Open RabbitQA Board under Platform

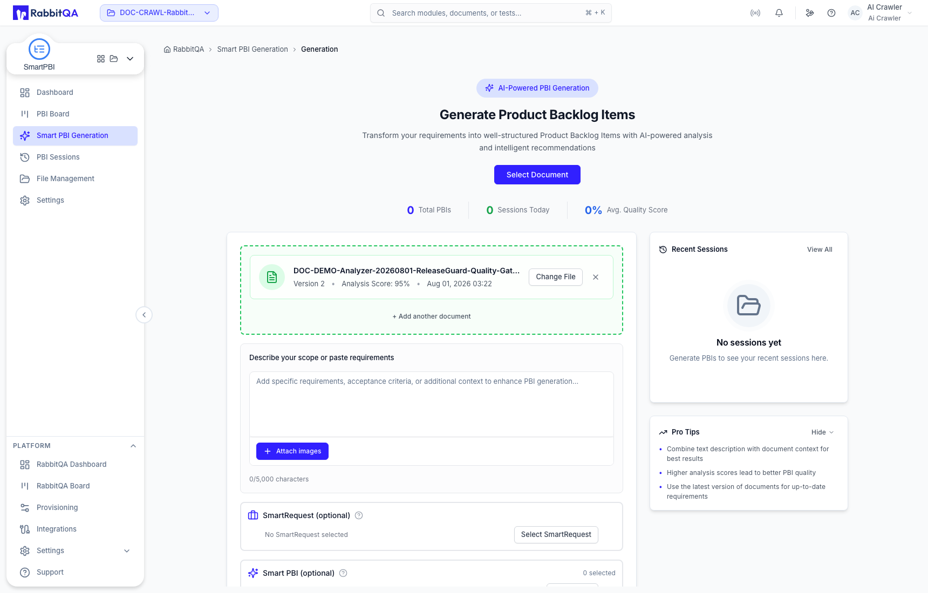[75, 486]
